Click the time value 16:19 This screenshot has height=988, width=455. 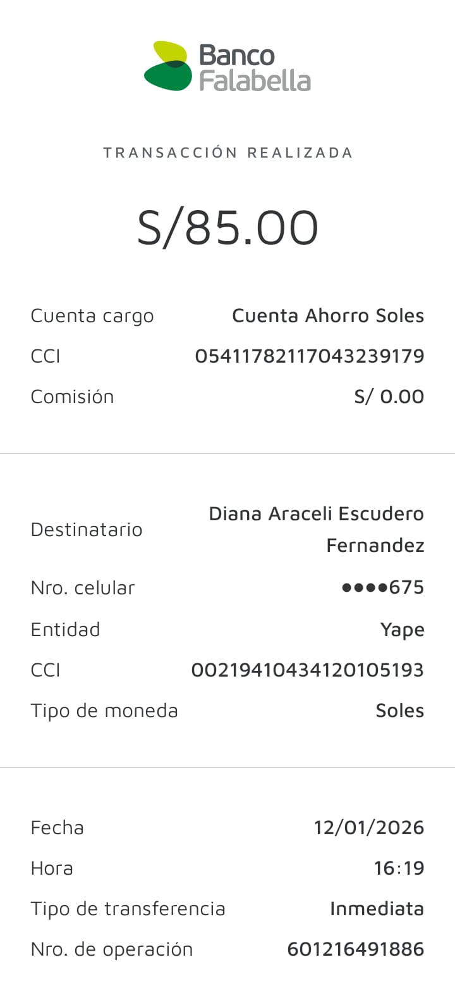399,868
